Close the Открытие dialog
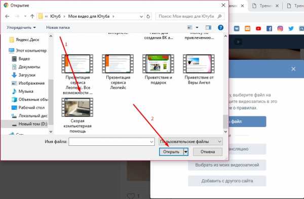Screen dimensions: 304x199 [223, 5]
